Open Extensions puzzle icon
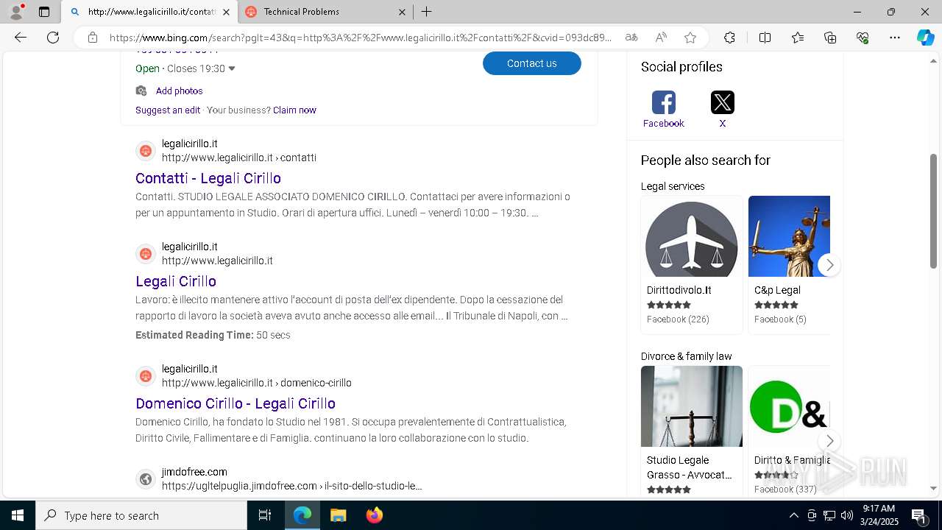This screenshot has height=530, width=942. pyautogui.click(x=729, y=38)
